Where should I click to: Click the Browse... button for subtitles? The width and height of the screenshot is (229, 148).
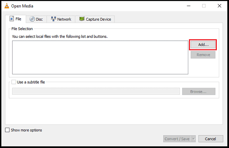[x=199, y=91]
